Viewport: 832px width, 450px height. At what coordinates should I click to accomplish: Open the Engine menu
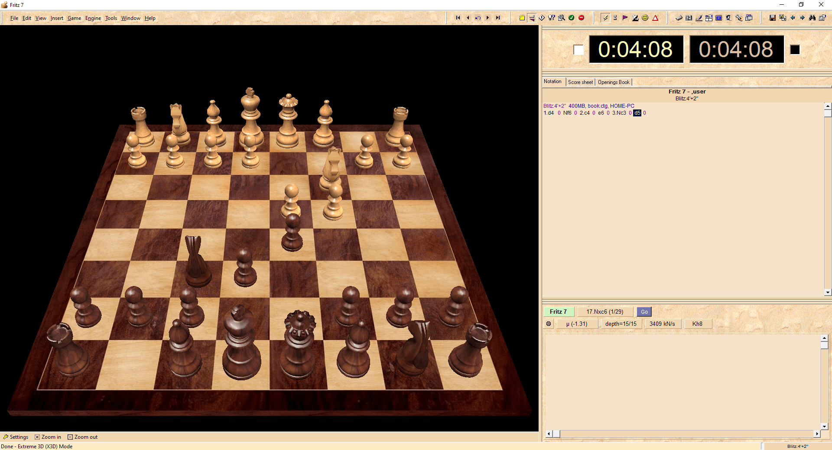click(x=93, y=18)
